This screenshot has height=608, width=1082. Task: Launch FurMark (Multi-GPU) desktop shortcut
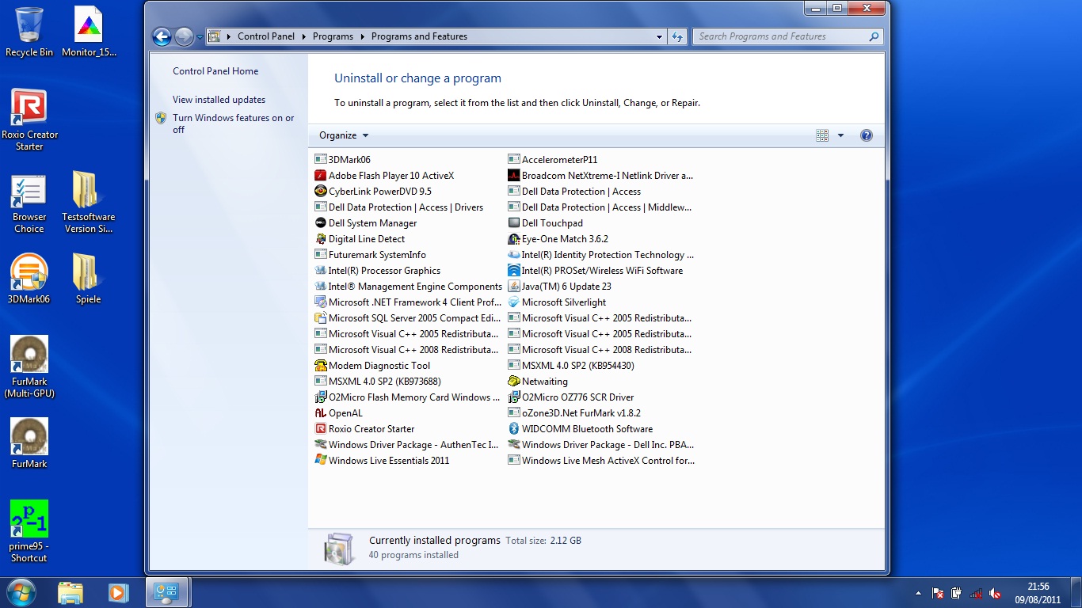coord(29,366)
